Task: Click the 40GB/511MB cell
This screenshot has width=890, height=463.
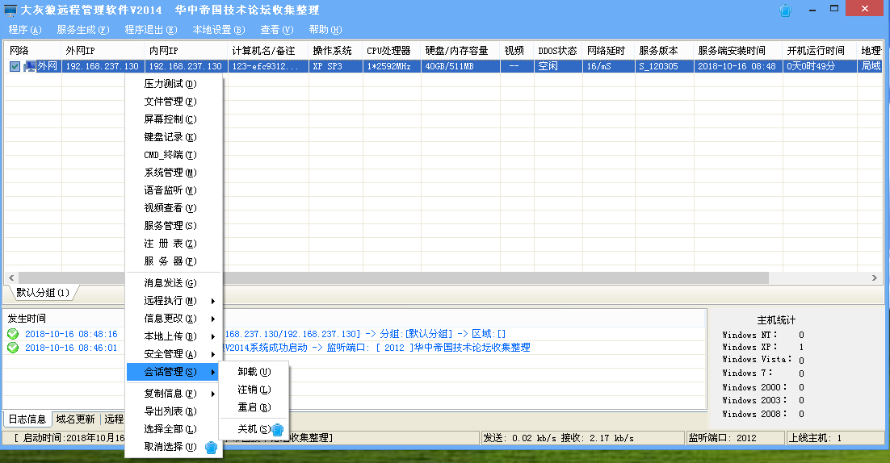Action: point(460,66)
